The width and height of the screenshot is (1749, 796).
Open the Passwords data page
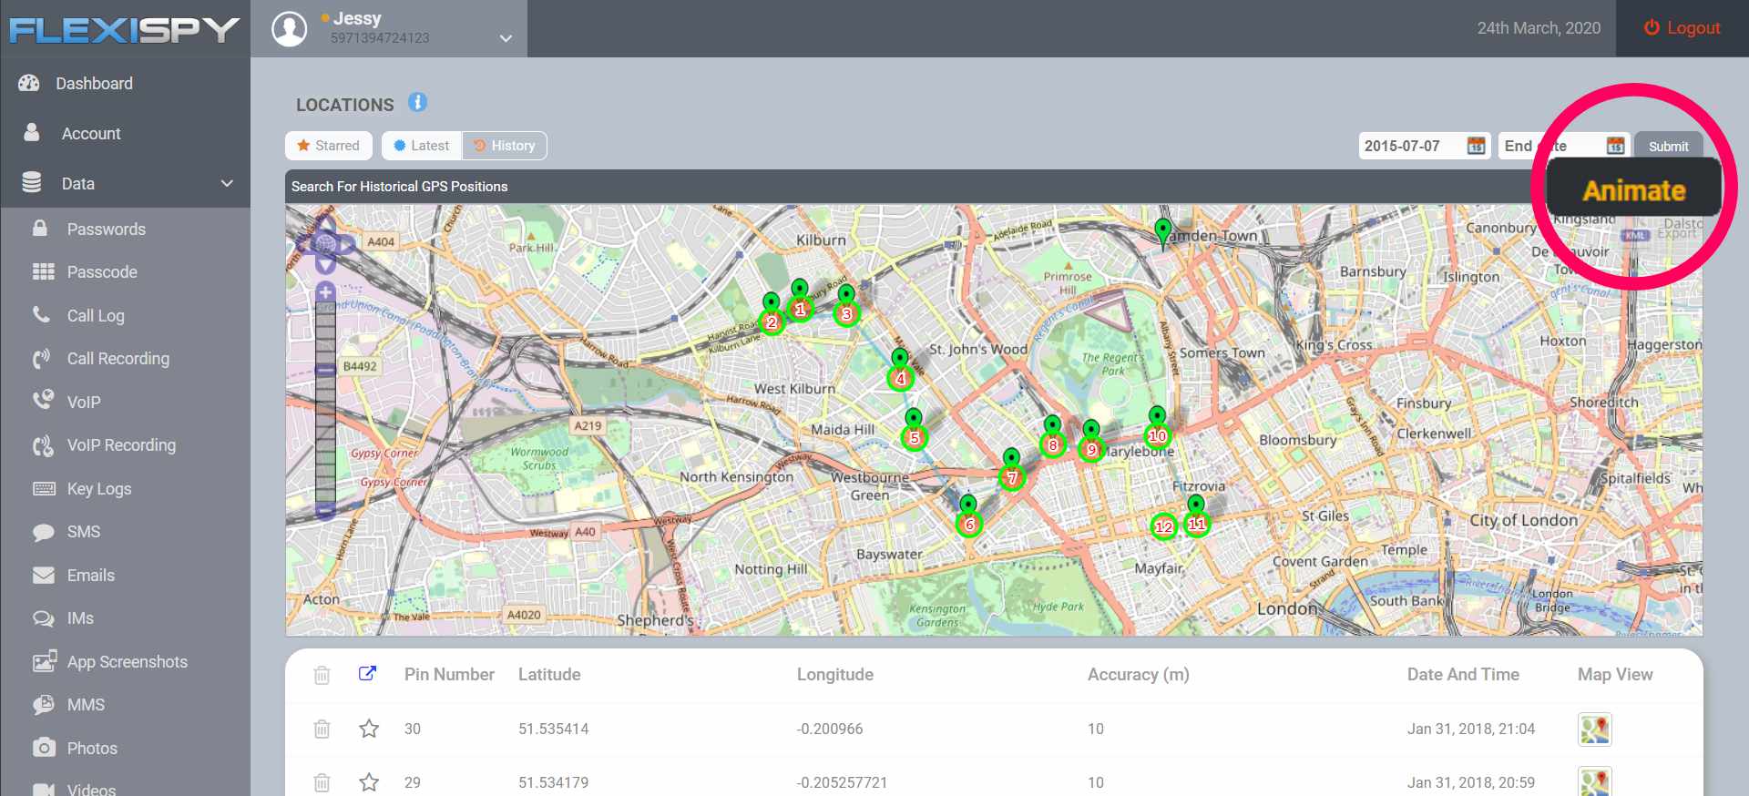[x=106, y=229]
